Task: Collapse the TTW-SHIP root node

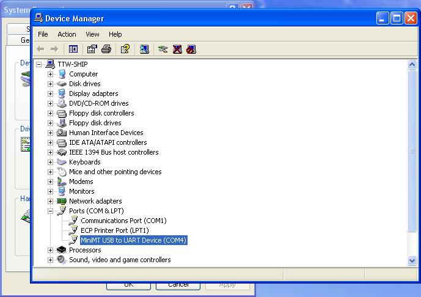Action: click(x=39, y=64)
